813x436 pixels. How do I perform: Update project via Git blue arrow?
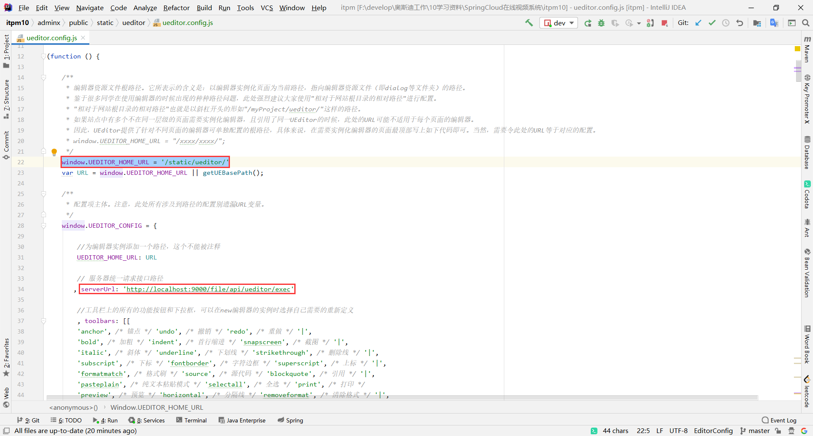coord(698,23)
